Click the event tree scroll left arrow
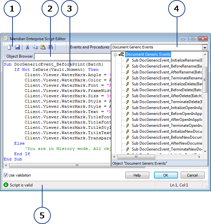The height and width of the screenshot is (224, 211). (x=114, y=157)
